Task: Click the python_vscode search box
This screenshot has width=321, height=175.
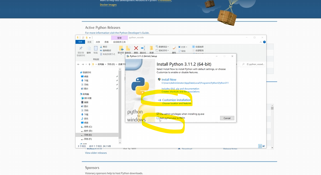Action: pyautogui.click(x=253, y=64)
